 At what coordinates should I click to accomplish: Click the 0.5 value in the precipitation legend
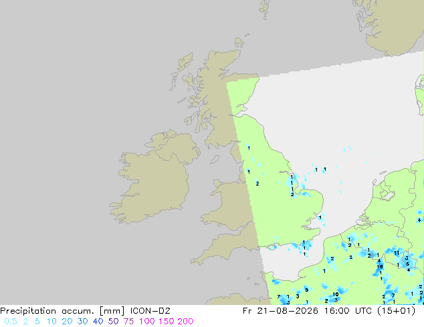(11, 322)
